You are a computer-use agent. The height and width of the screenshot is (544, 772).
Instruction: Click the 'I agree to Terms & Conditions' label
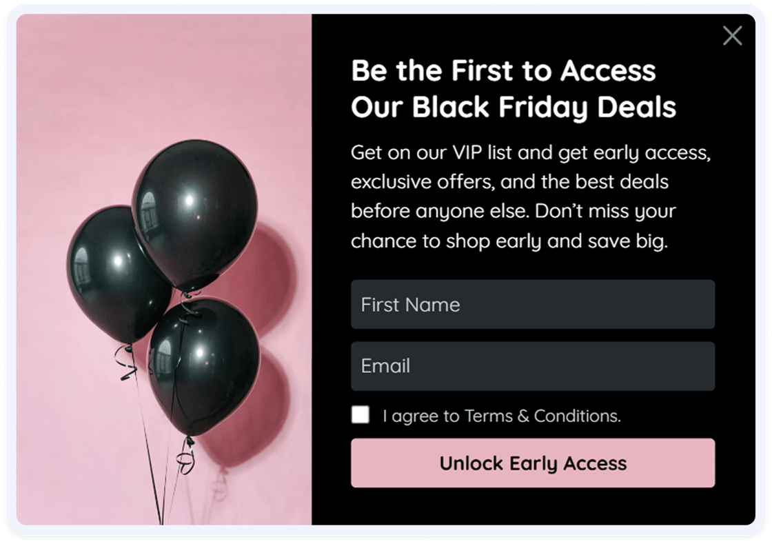(502, 416)
